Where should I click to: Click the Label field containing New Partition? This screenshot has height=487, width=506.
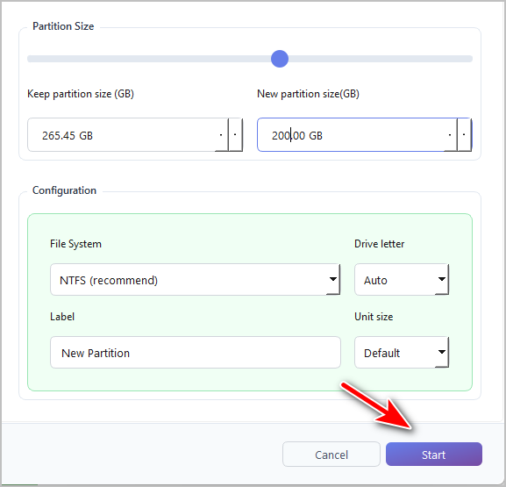point(196,353)
